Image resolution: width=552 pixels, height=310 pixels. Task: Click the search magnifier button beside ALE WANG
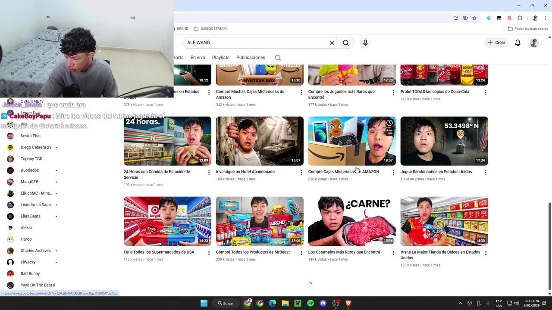pyautogui.click(x=346, y=43)
